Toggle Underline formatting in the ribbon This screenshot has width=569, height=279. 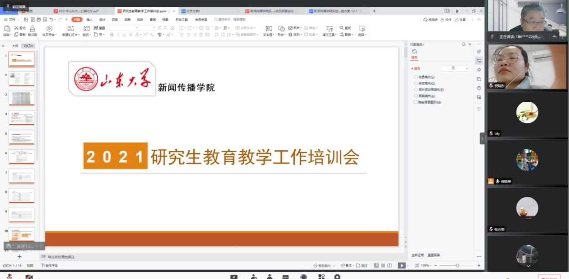tap(124, 35)
